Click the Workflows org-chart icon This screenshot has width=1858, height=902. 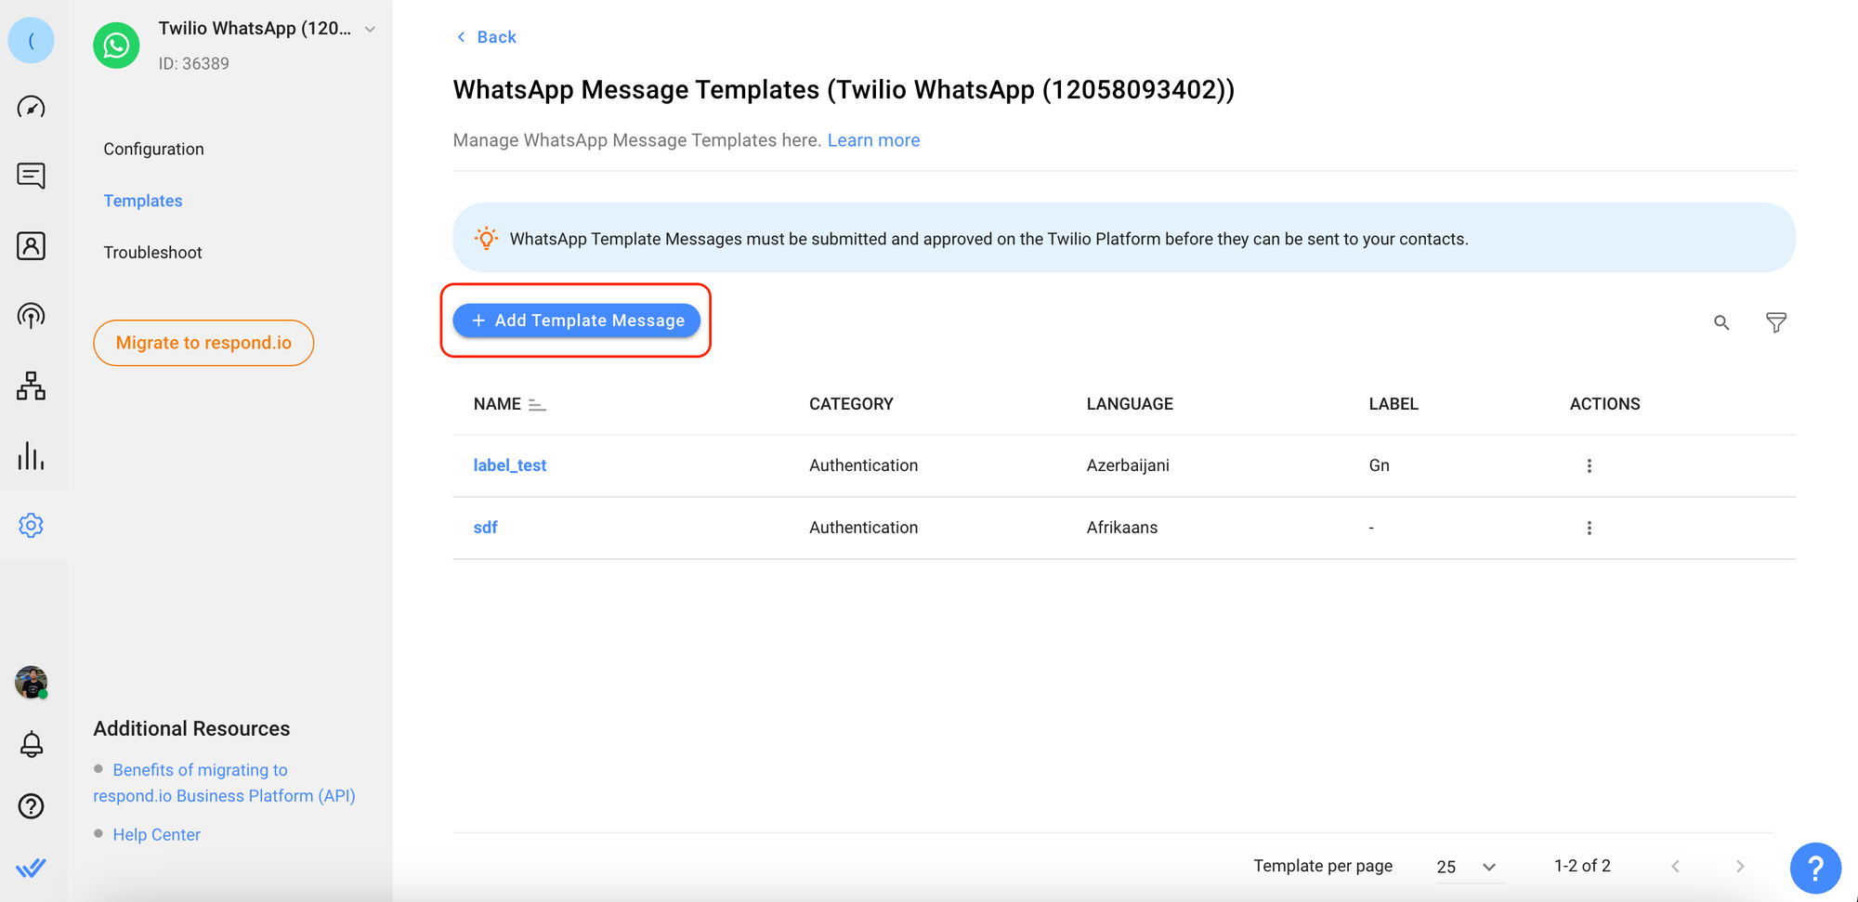pos(33,386)
